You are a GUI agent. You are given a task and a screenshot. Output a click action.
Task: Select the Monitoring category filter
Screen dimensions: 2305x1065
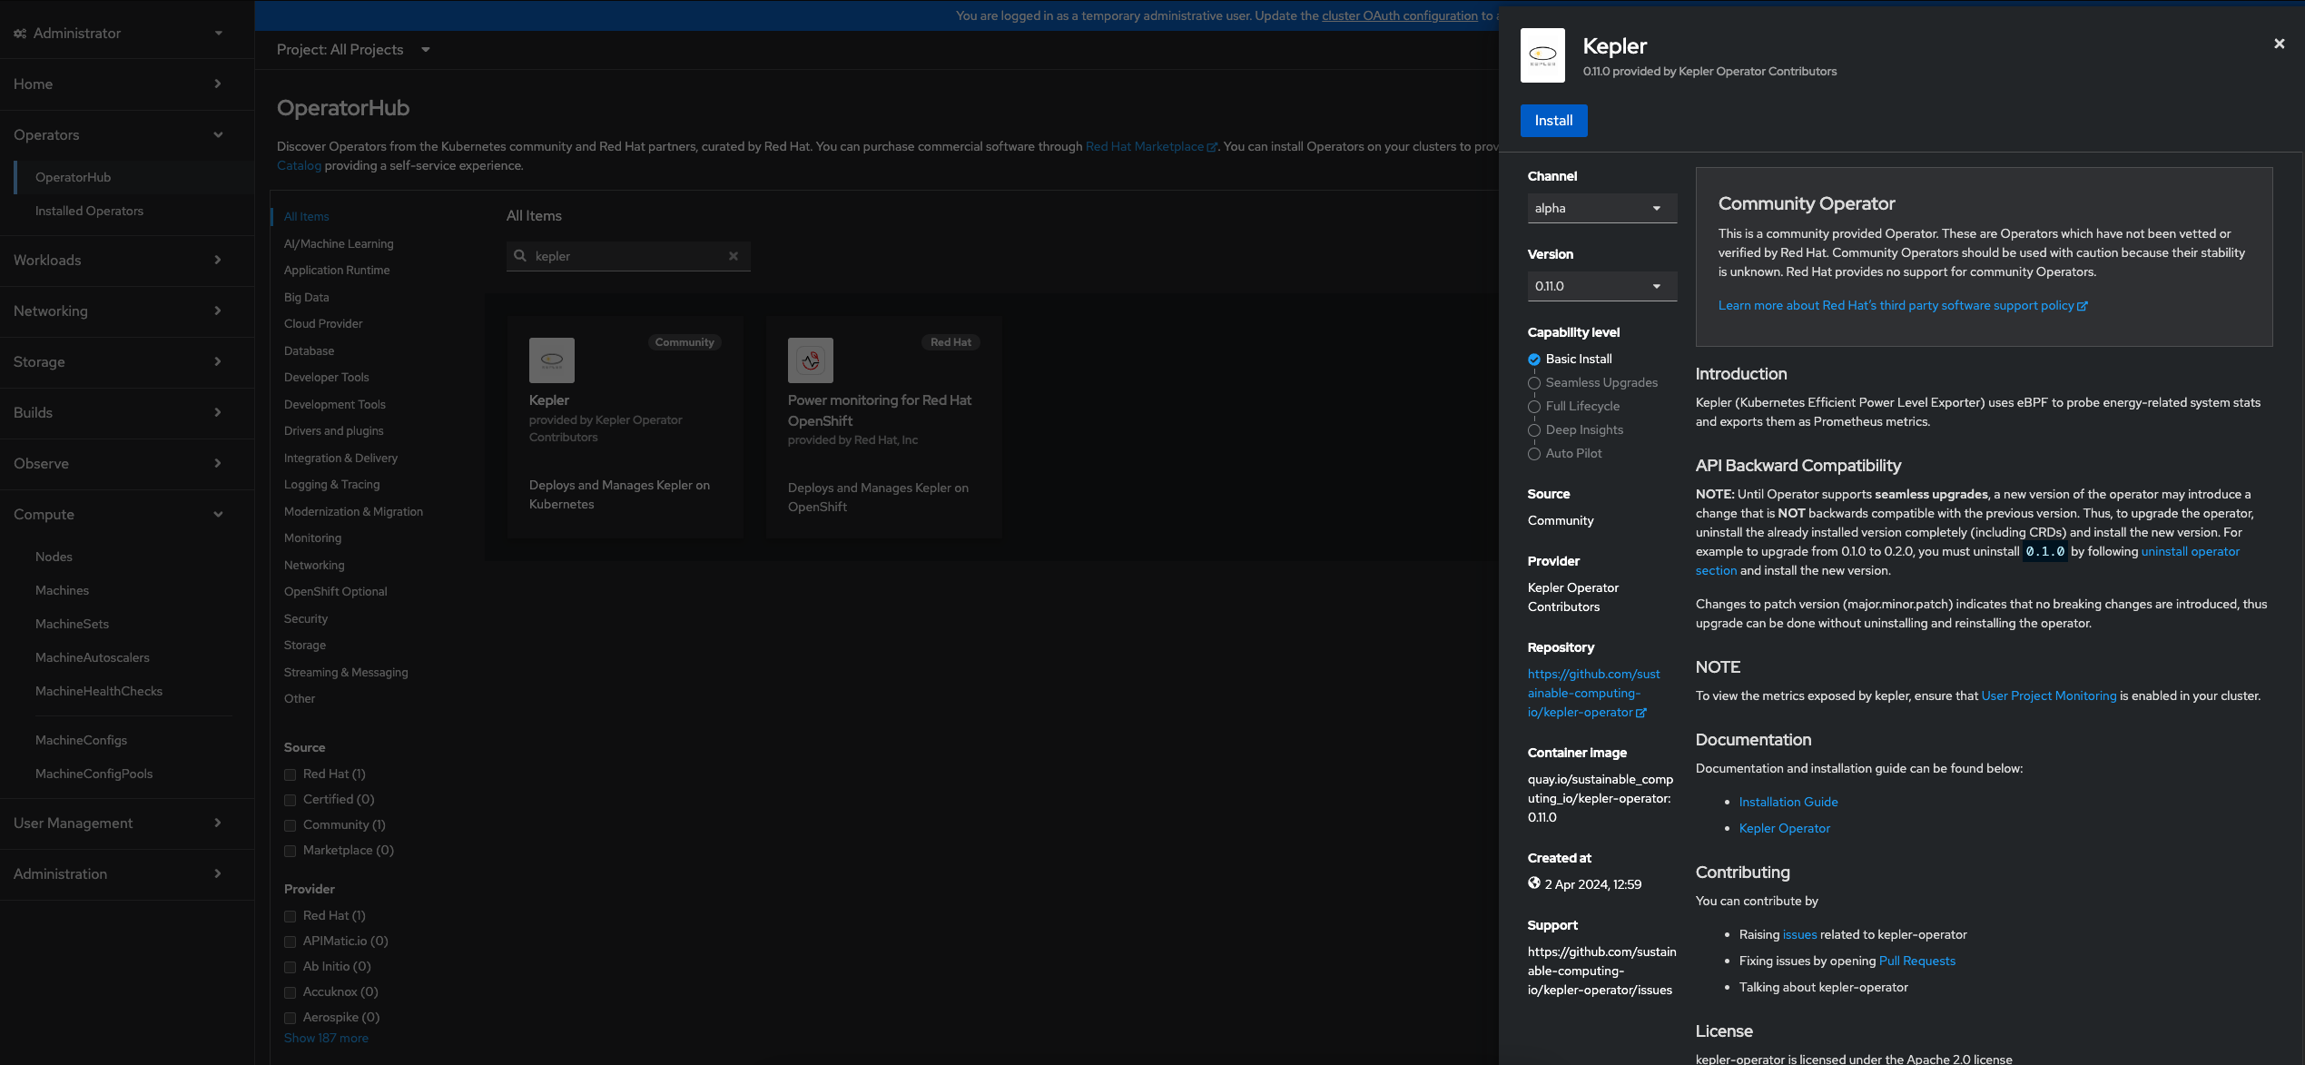click(x=312, y=538)
